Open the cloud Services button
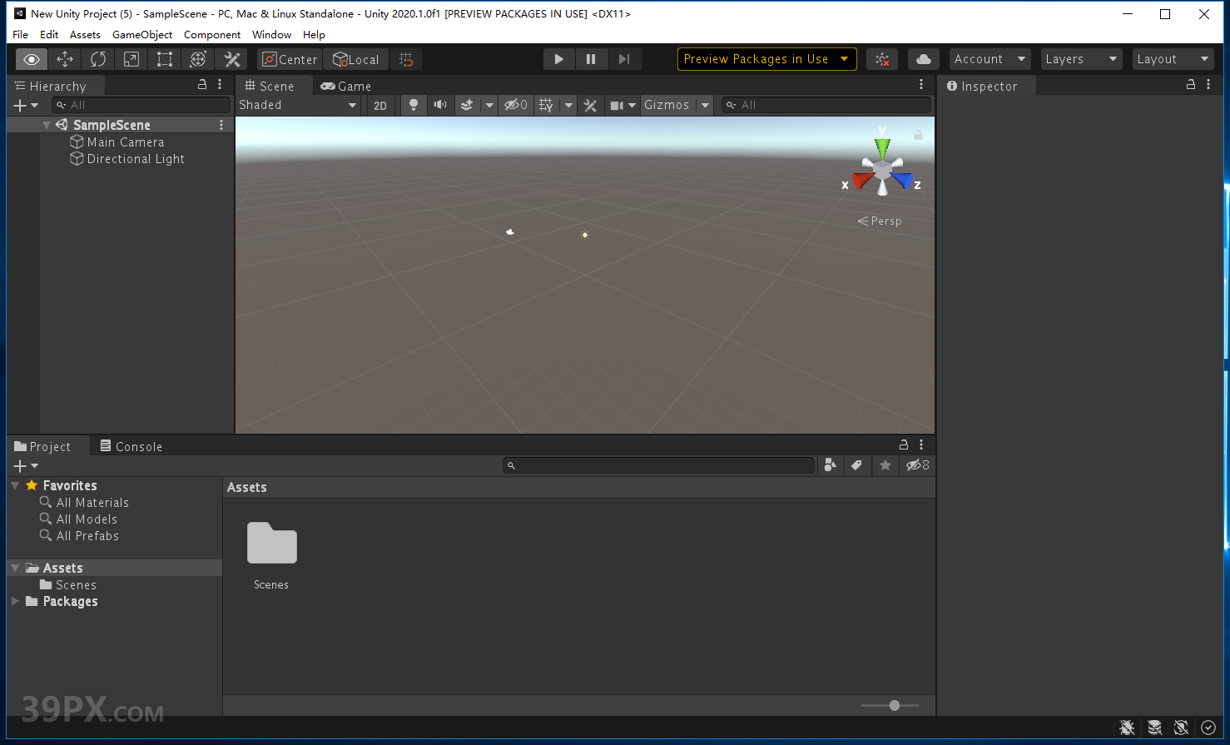Screen dimensions: 1230x745 click(x=924, y=59)
